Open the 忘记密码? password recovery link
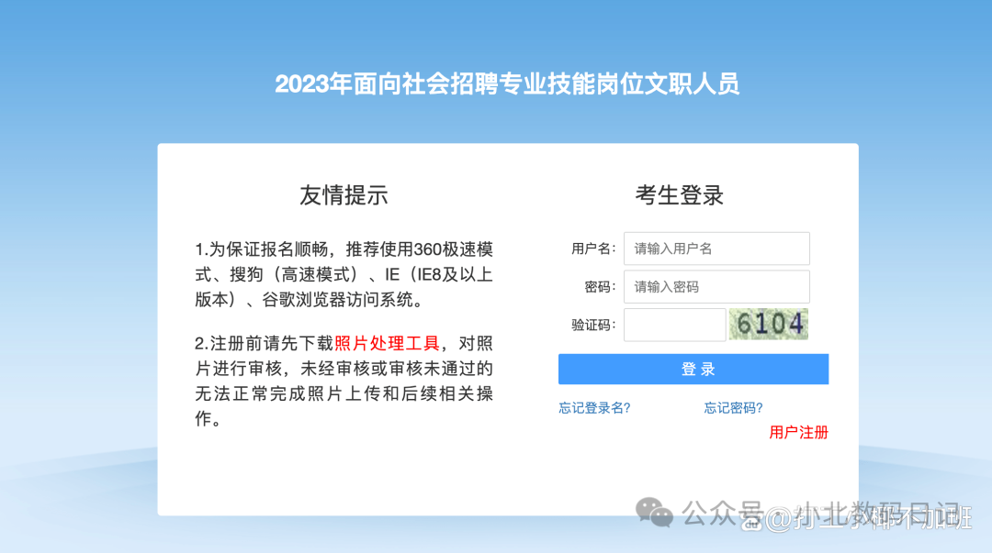992x553 pixels. click(x=732, y=407)
